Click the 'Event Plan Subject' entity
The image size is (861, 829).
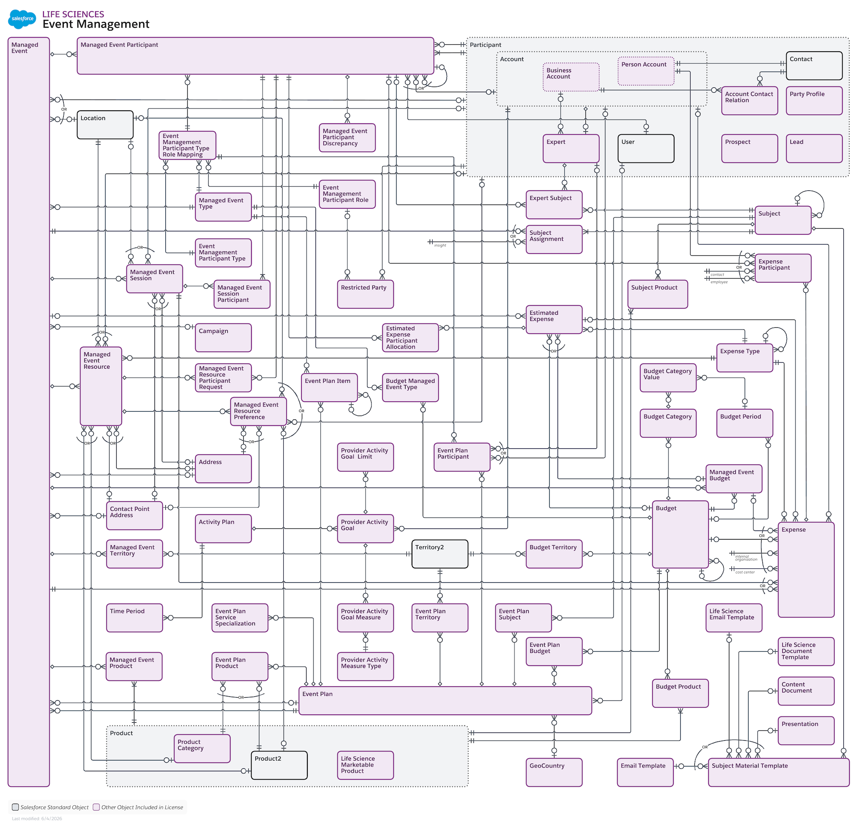coord(523,618)
